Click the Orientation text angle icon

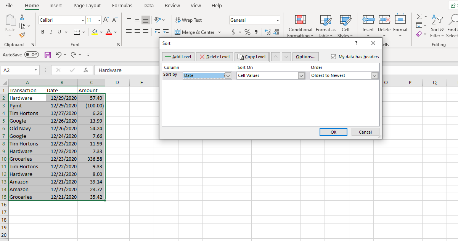pyautogui.click(x=157, y=20)
